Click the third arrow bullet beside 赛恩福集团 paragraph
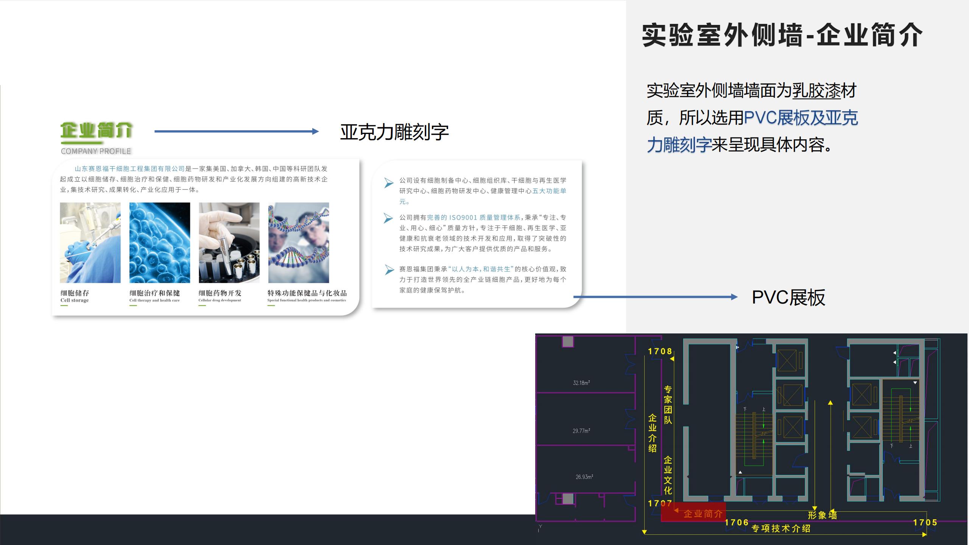The image size is (969, 545). [389, 269]
